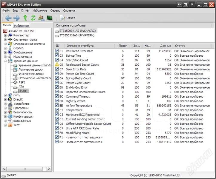Toggle Power-On Time Count checkbox
Screen dimensions: 216x179
point(57,73)
